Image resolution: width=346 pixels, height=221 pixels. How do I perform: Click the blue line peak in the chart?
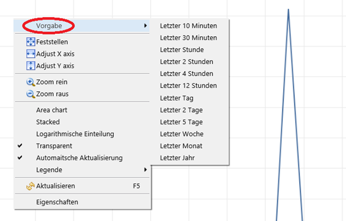coord(288,10)
